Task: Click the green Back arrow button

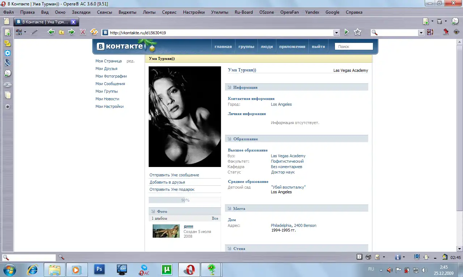Action: point(51,32)
